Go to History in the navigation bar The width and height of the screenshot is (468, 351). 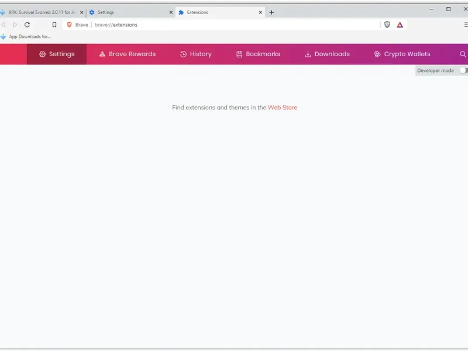point(196,54)
